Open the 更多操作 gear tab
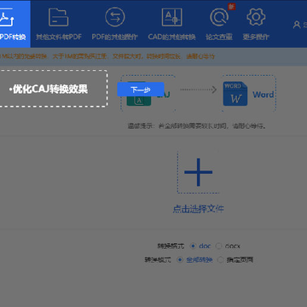Screen dimensions: 307x307 (256, 24)
